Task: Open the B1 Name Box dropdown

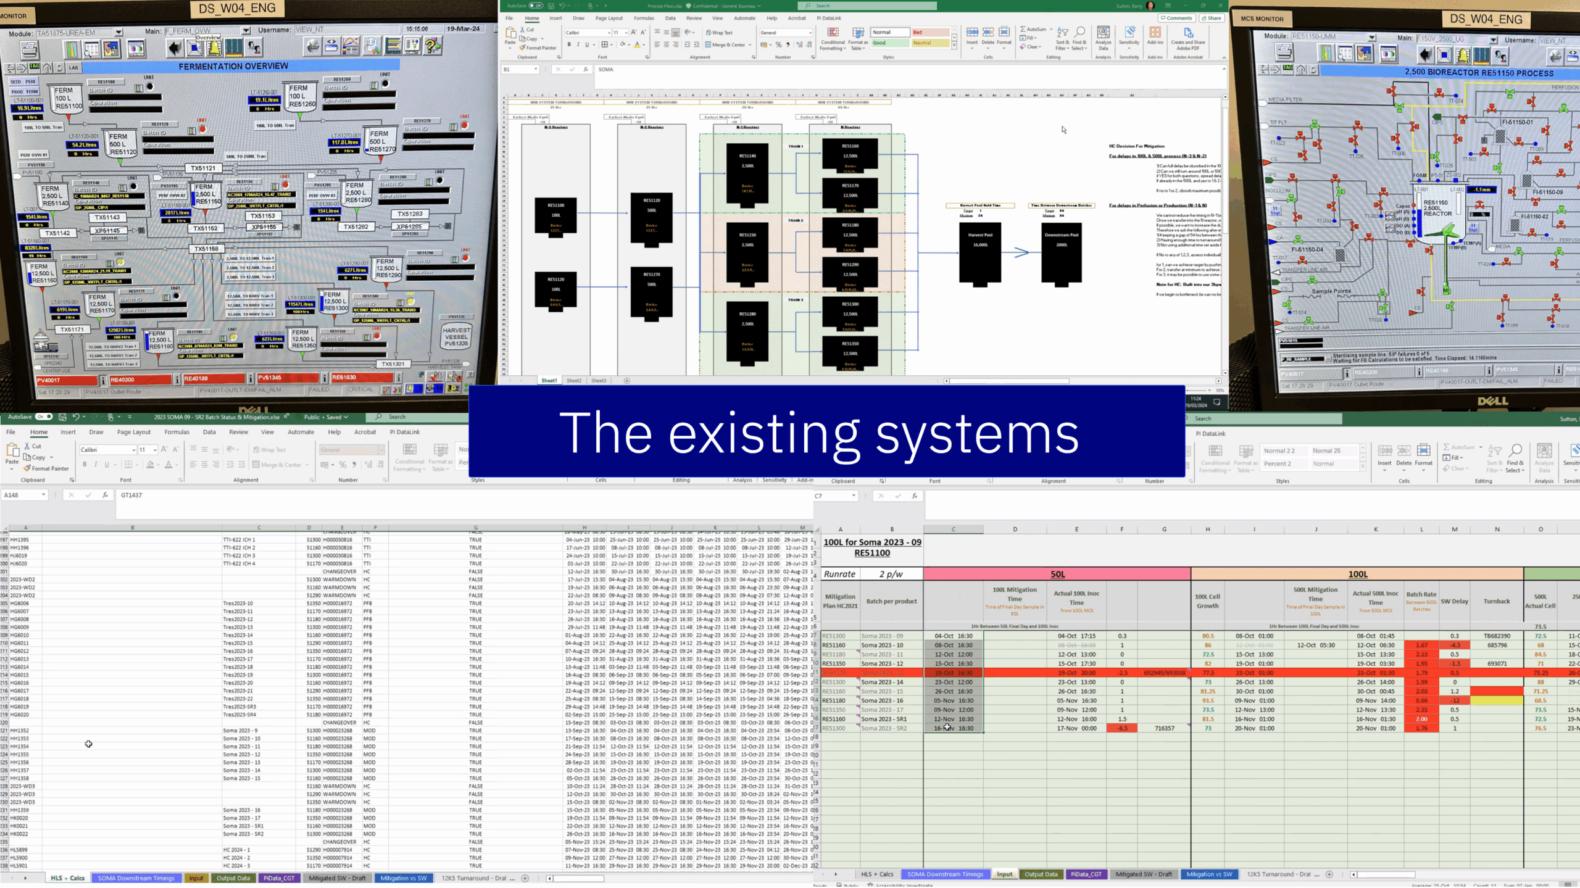Action: point(535,69)
